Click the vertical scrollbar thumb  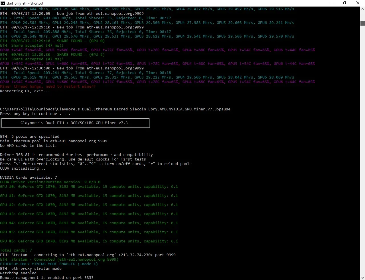[362, 23]
